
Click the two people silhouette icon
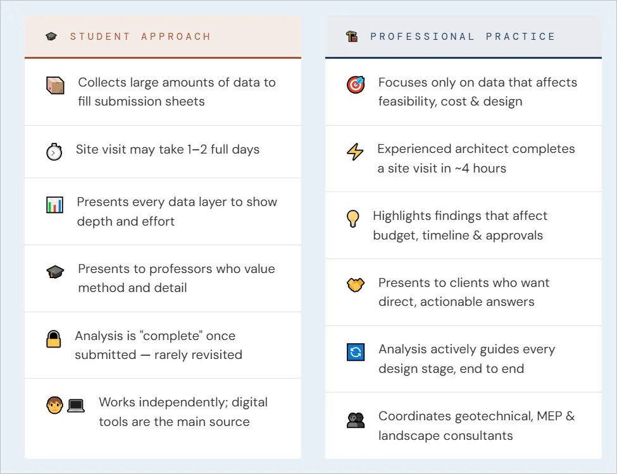click(356, 420)
